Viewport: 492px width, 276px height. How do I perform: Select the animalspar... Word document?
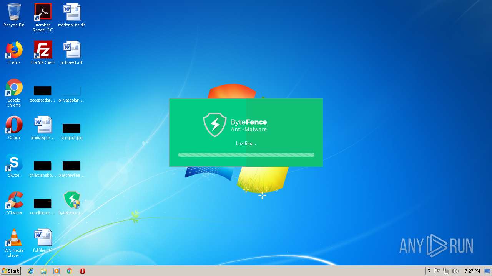click(x=43, y=128)
